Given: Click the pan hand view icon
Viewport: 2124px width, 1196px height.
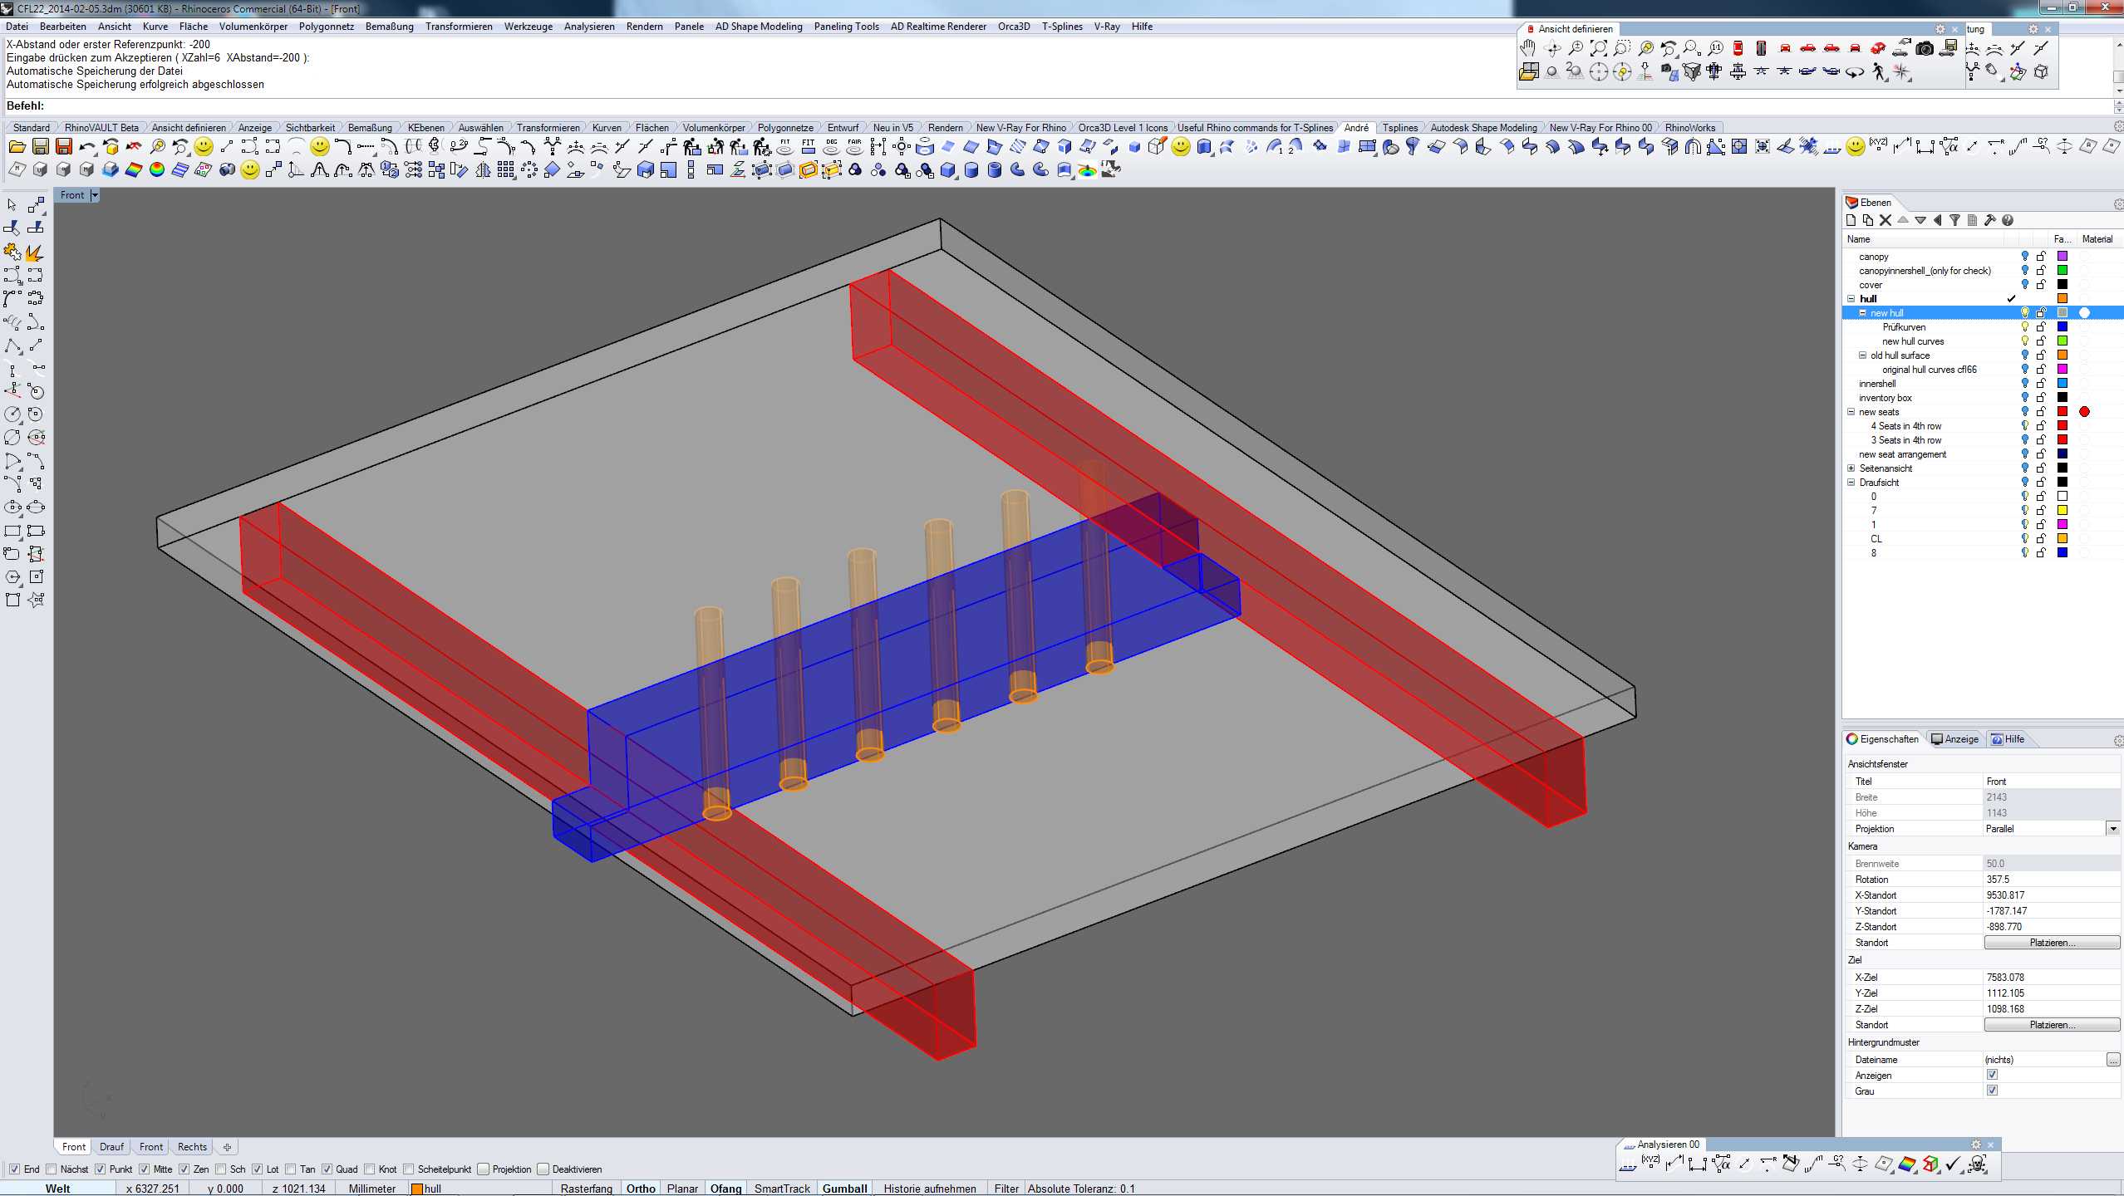Looking at the screenshot, I should pyautogui.click(x=1527, y=48).
